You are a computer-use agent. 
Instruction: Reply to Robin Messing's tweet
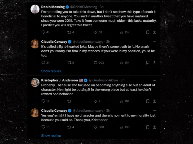tap(43, 32)
